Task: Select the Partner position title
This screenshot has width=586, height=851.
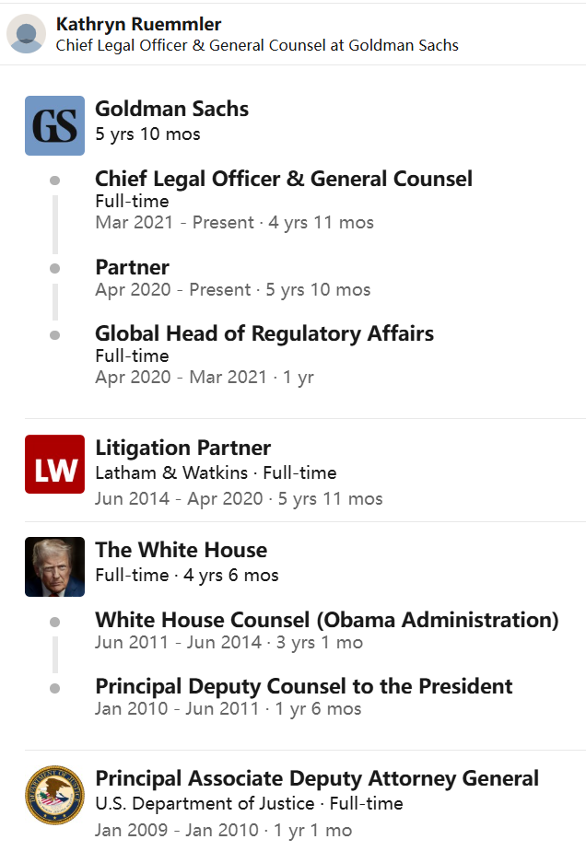Action: click(x=132, y=267)
